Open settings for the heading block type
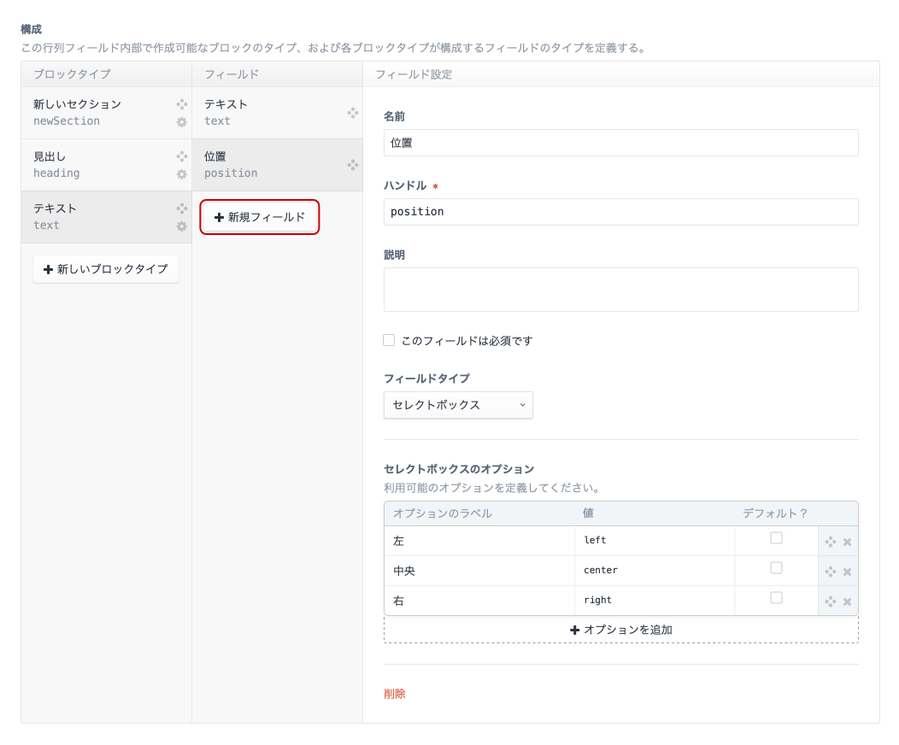899x745 pixels. tap(180, 174)
